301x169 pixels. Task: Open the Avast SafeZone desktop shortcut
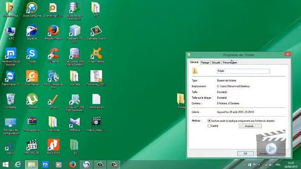point(32,9)
